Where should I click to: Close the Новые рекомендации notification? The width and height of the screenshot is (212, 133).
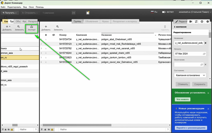(x=208, y=109)
